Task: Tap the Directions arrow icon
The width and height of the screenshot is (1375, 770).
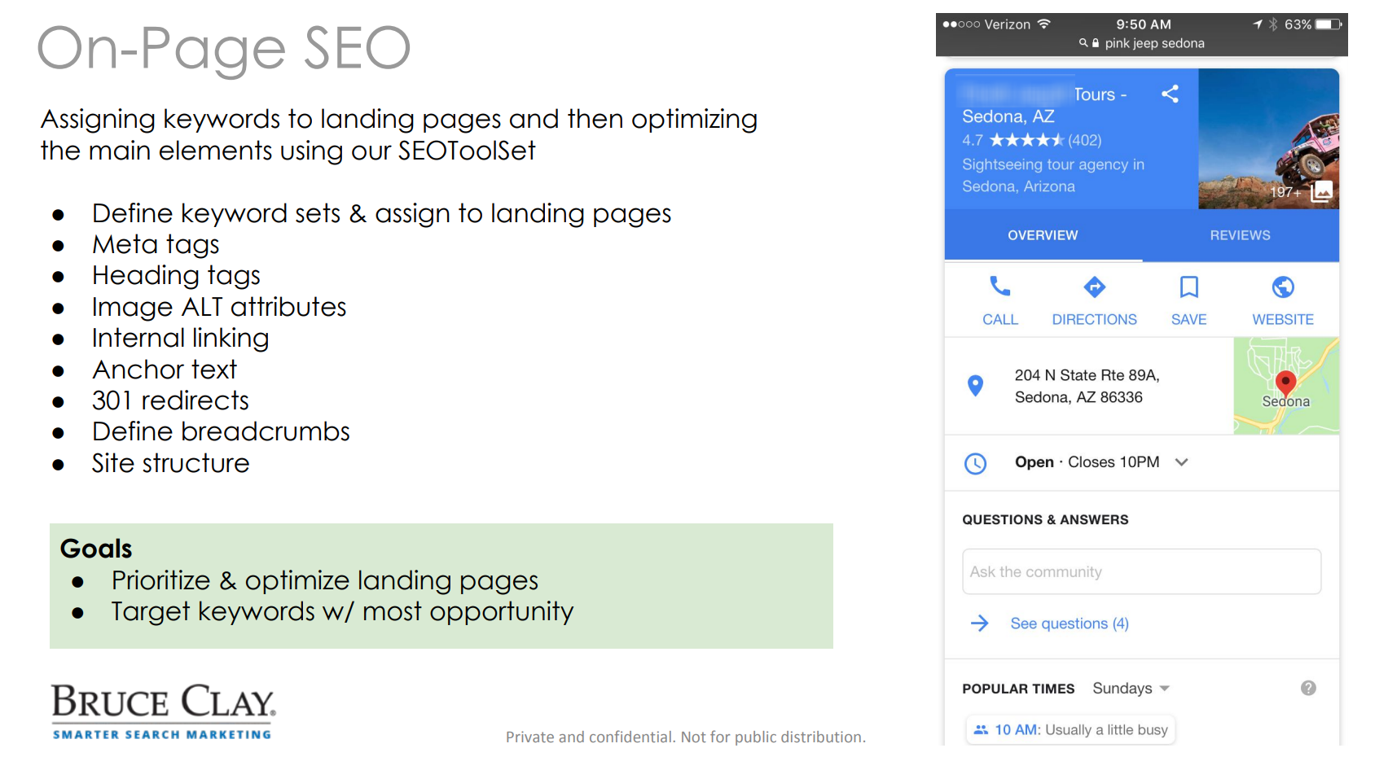Action: click(1094, 287)
